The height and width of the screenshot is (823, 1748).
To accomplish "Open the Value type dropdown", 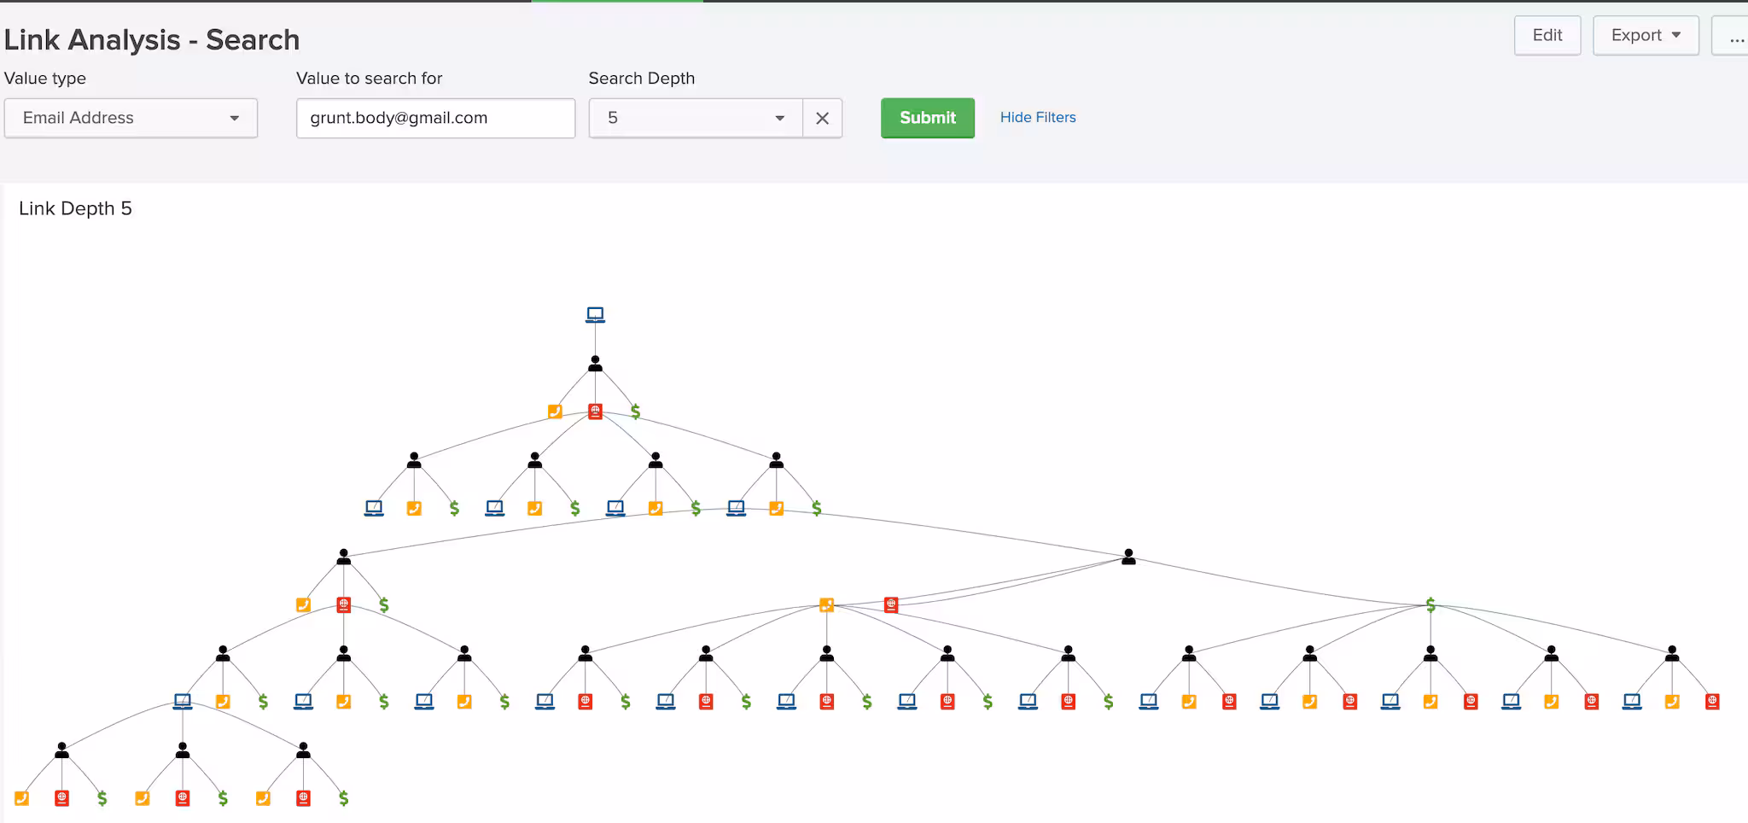I will click(x=131, y=118).
